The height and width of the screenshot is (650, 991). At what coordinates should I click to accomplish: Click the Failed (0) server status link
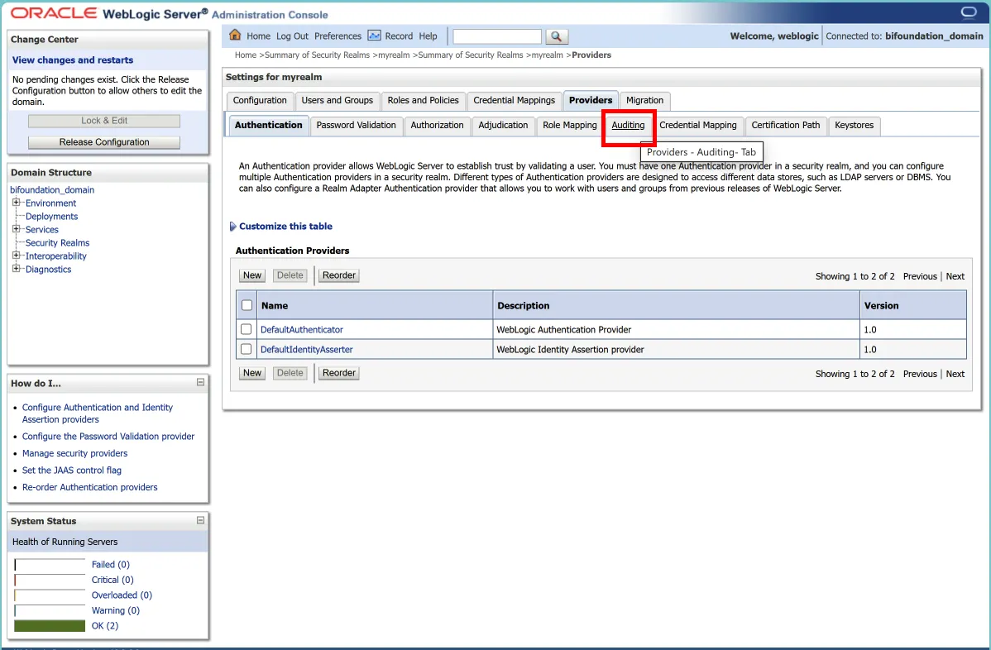pos(111,565)
